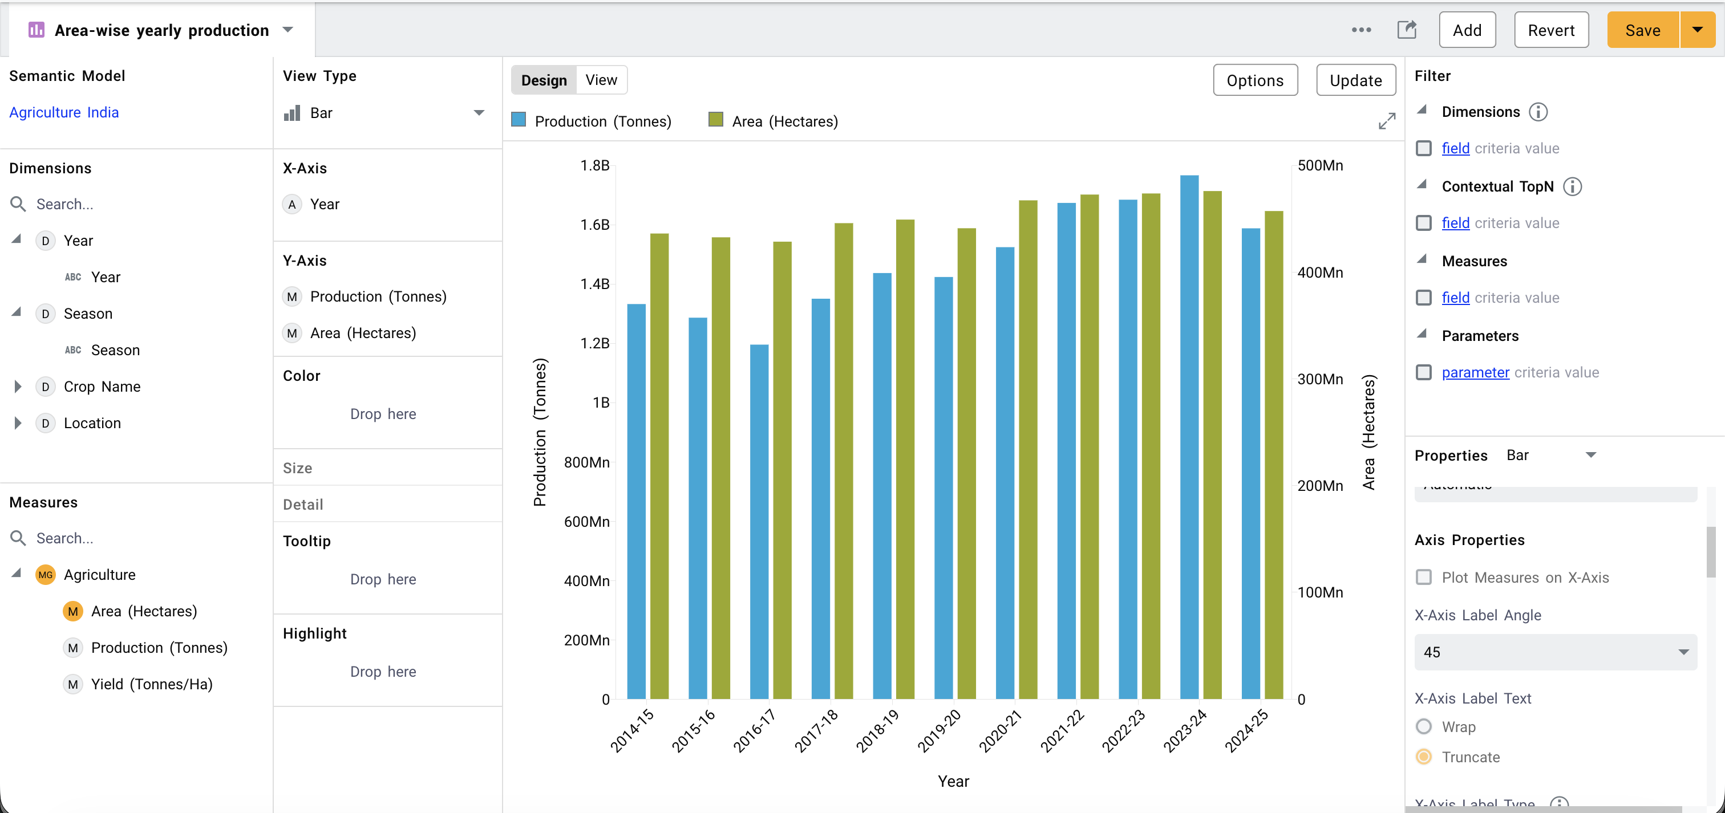Switch to the View tab
The width and height of the screenshot is (1725, 813).
click(x=601, y=80)
